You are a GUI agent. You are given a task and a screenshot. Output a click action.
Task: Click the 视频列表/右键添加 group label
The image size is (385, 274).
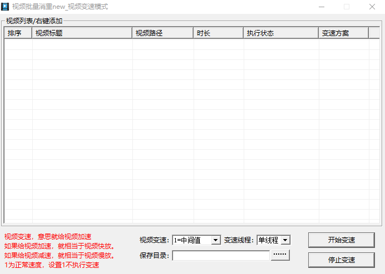[x=34, y=21]
